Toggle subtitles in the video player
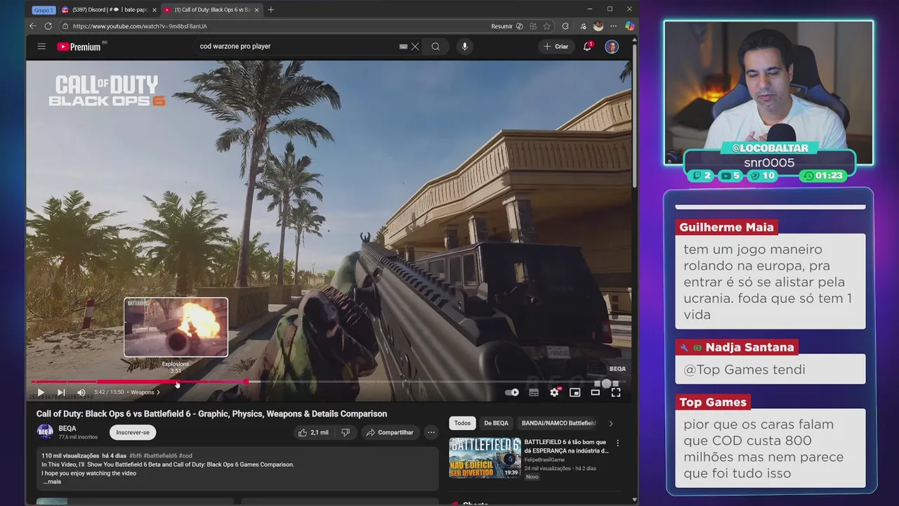 pyautogui.click(x=534, y=392)
